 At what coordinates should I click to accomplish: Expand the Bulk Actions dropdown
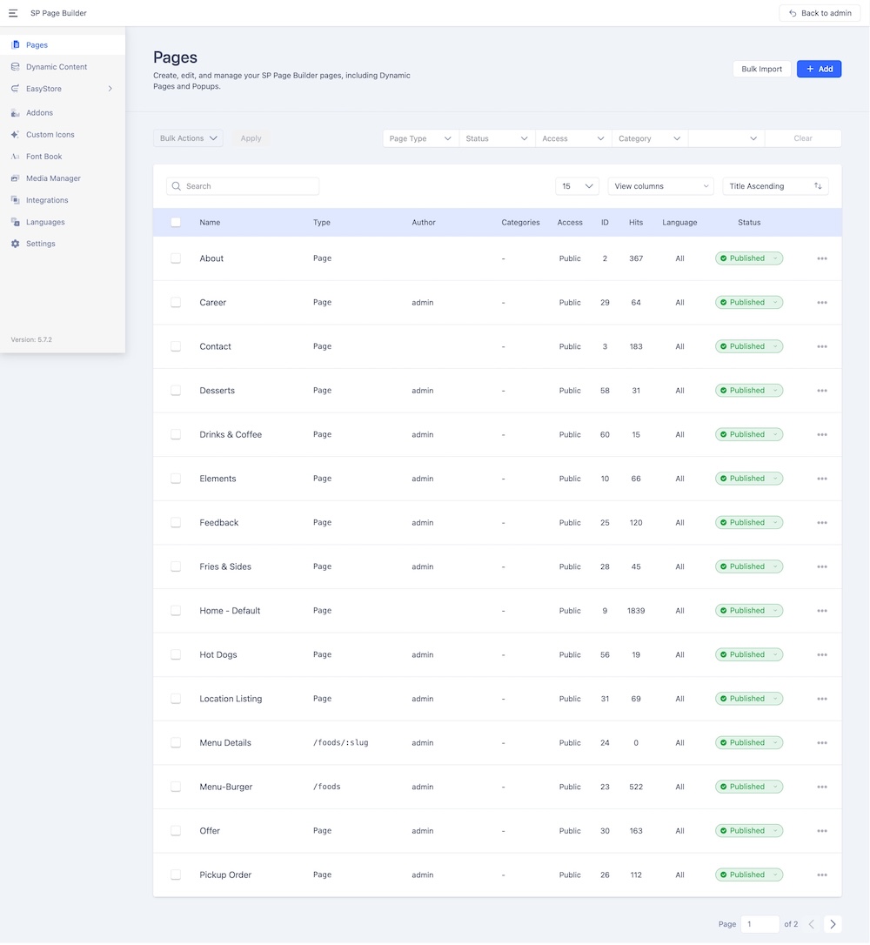click(x=188, y=138)
